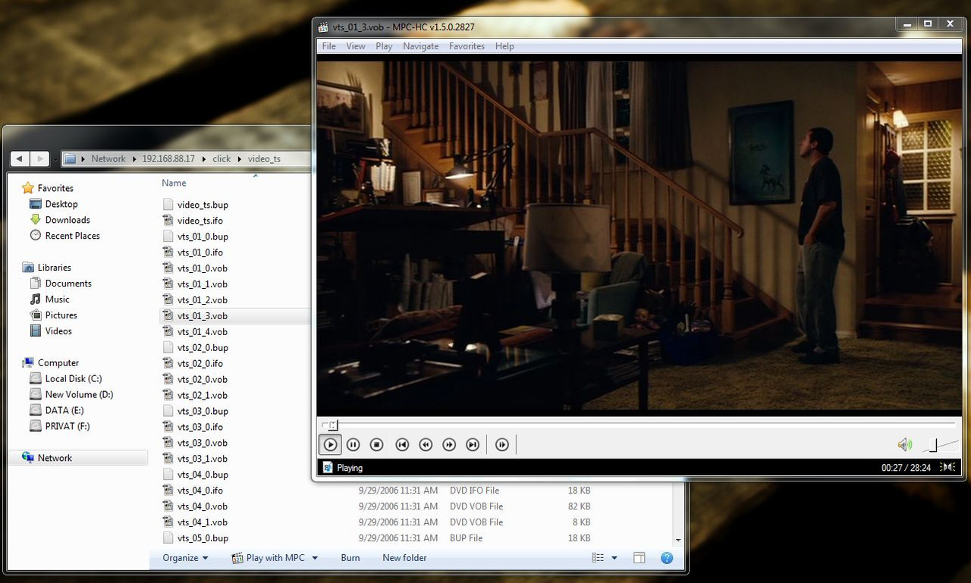
Task: Open Explorer help with the question mark icon
Action: click(x=667, y=558)
